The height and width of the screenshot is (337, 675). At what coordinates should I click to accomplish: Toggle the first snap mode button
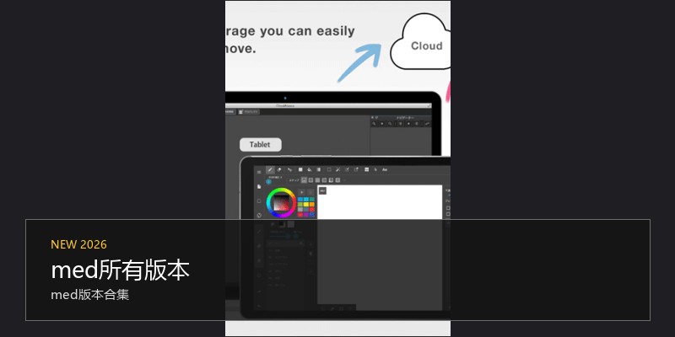click(305, 180)
